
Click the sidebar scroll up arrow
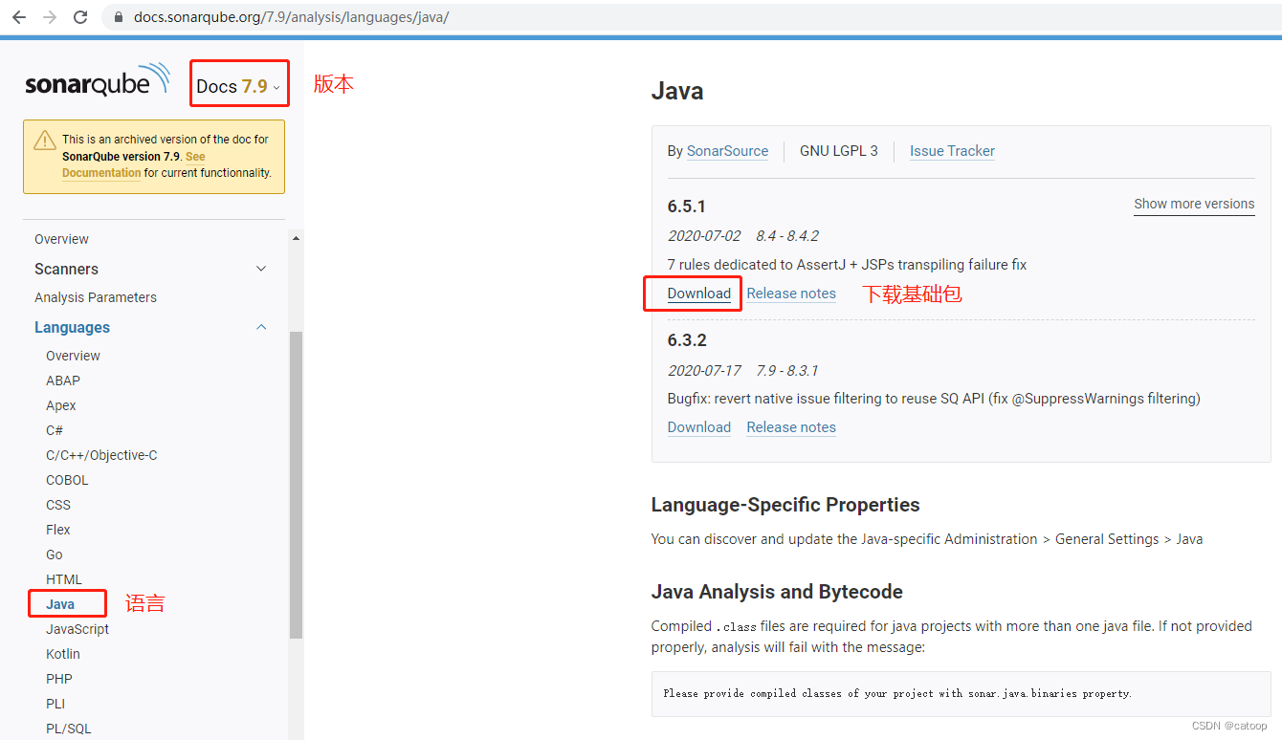point(296,237)
